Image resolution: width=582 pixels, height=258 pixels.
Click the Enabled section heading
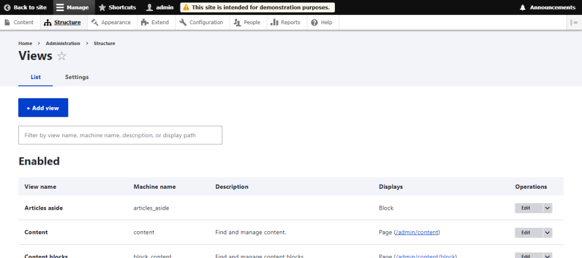point(39,161)
